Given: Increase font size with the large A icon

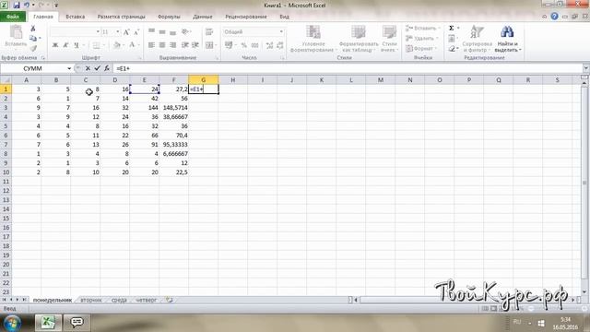Looking at the screenshot, I should (x=126, y=32).
